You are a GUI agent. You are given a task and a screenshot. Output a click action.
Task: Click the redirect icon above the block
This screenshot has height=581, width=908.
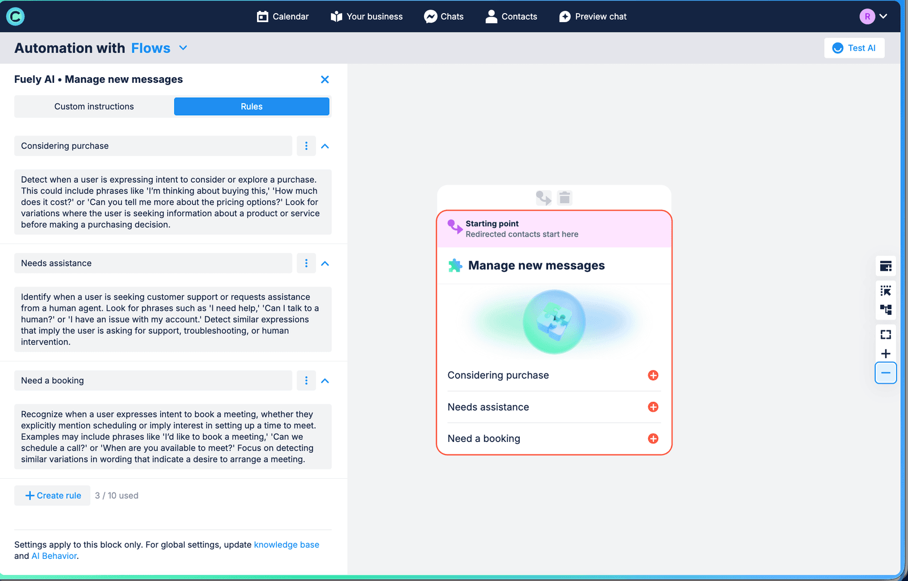pyautogui.click(x=544, y=198)
